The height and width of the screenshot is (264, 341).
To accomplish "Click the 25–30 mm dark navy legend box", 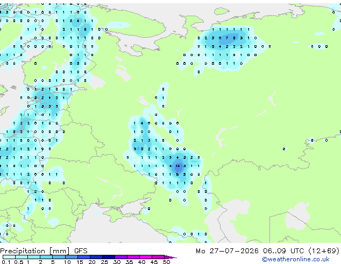I will (109, 257).
